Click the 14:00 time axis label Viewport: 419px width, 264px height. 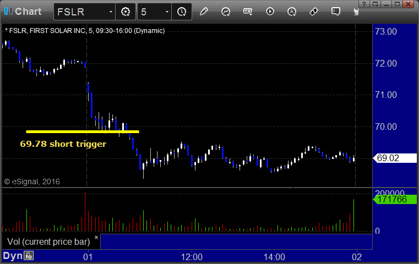pyautogui.click(x=274, y=257)
